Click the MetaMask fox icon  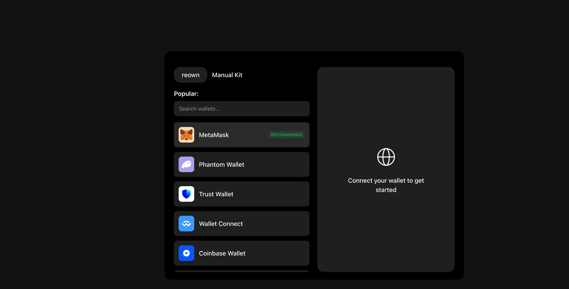(x=186, y=135)
